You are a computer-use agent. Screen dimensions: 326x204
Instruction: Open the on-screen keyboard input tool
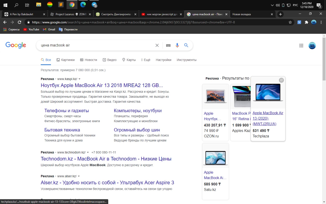pos(168,45)
